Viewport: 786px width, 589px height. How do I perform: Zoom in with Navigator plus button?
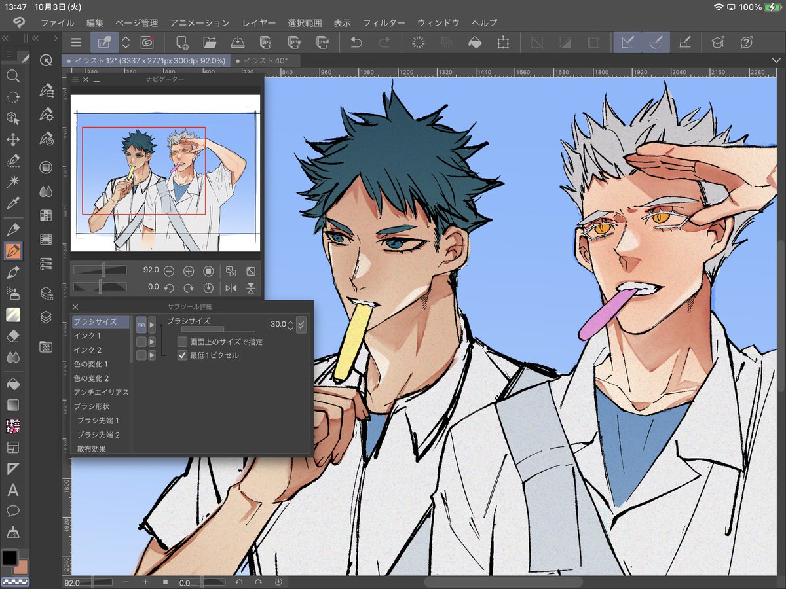(x=189, y=271)
